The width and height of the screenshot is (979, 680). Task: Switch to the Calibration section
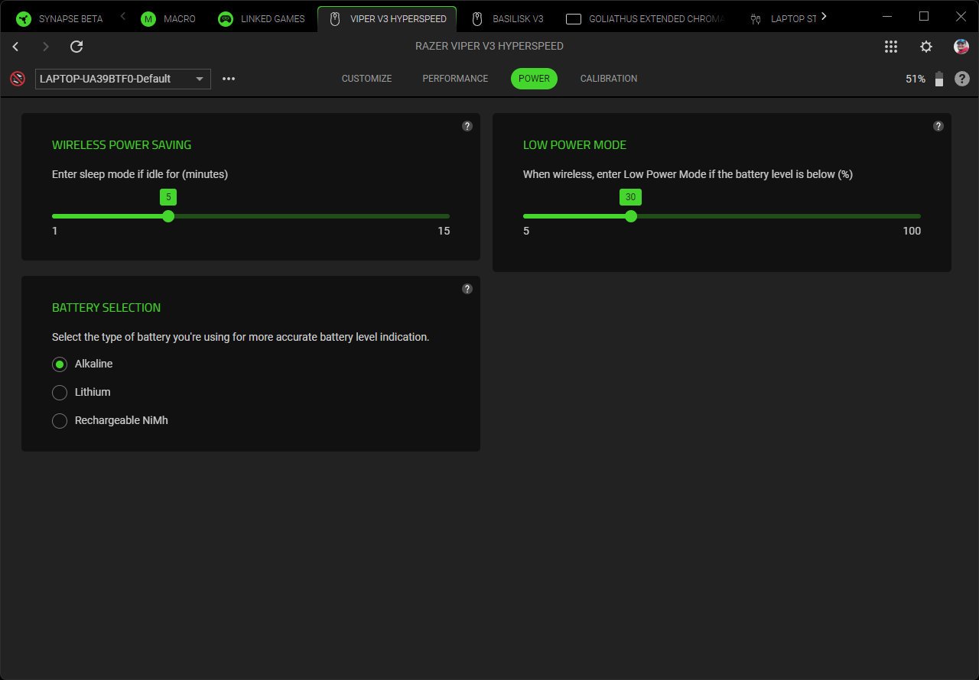pyautogui.click(x=609, y=79)
